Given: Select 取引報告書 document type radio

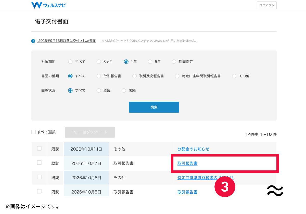Looking at the screenshot, I should 99,76.
